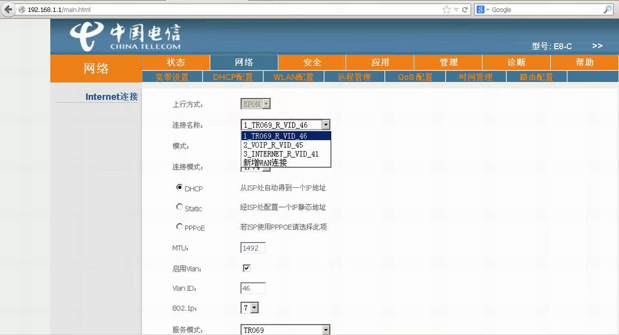
Task: Open the URL history dropdown arrow
Action: pos(456,10)
